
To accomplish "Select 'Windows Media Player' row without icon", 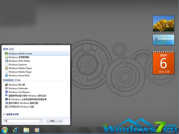I will [20, 72].
